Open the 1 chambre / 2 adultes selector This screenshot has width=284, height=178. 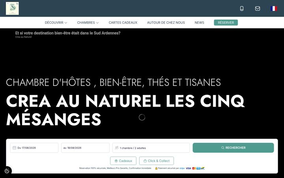151,148
